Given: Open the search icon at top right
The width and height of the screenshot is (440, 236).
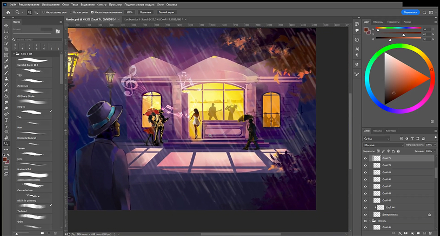Looking at the screenshot, I should tap(425, 11).
